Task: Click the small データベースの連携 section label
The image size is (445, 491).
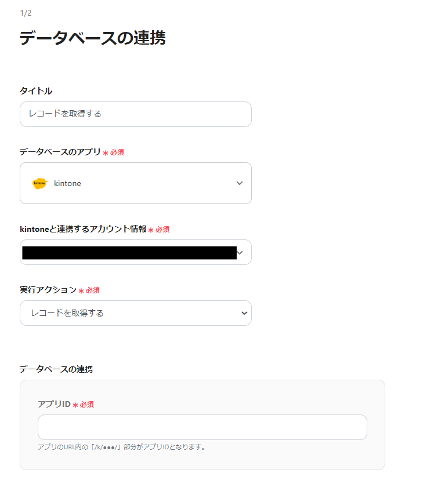Action: pyautogui.click(x=56, y=369)
